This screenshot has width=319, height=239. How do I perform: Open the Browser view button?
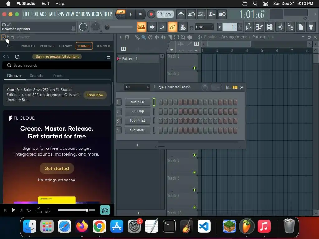pos(290,27)
